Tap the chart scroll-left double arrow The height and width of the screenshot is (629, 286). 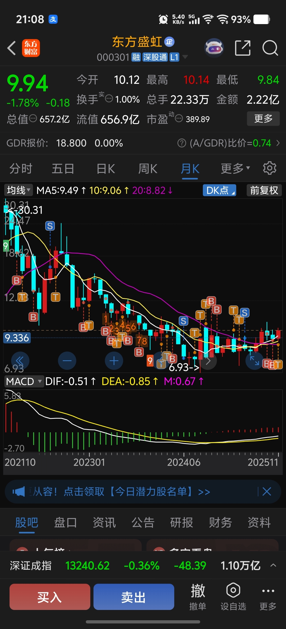(20, 361)
